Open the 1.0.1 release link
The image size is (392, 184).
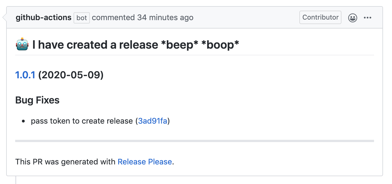[x=25, y=75]
